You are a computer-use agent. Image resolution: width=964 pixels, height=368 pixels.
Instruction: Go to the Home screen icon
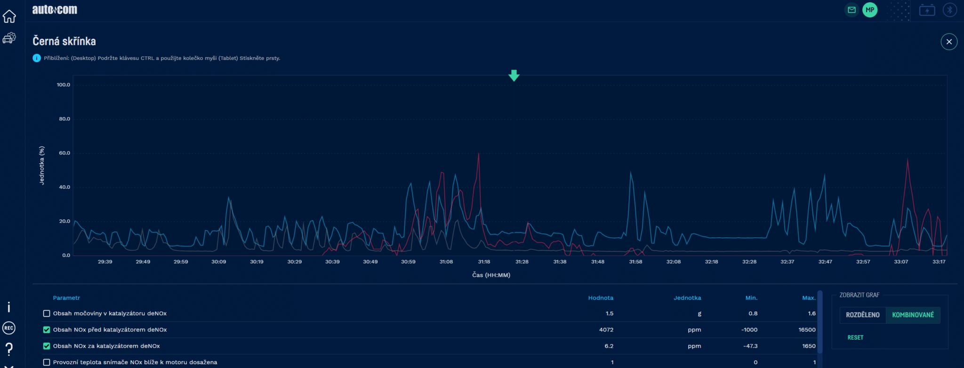tap(9, 16)
